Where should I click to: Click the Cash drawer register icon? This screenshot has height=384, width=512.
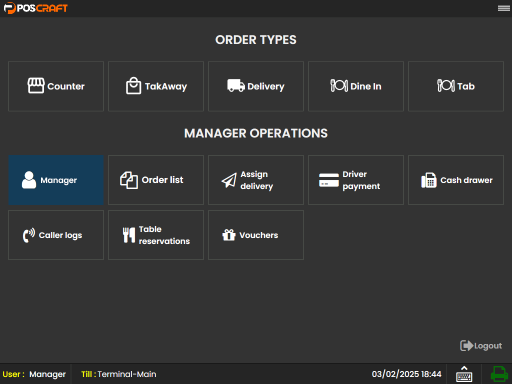(428, 180)
